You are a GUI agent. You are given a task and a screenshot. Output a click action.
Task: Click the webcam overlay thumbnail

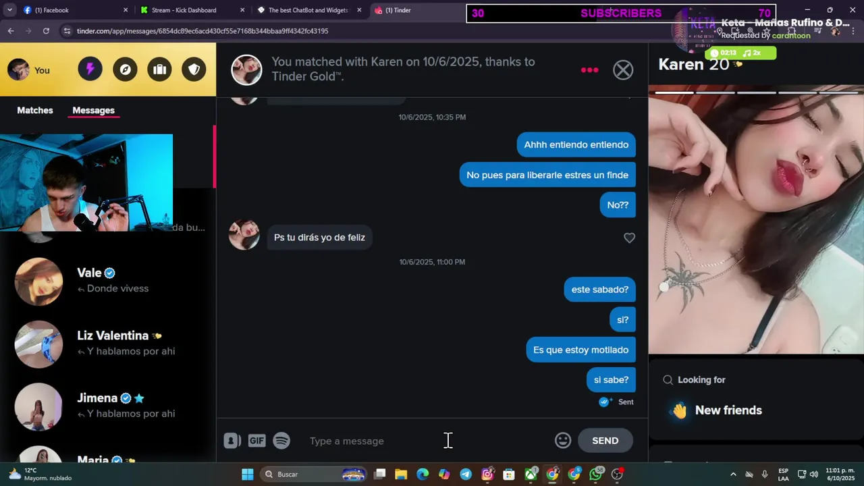coord(86,182)
